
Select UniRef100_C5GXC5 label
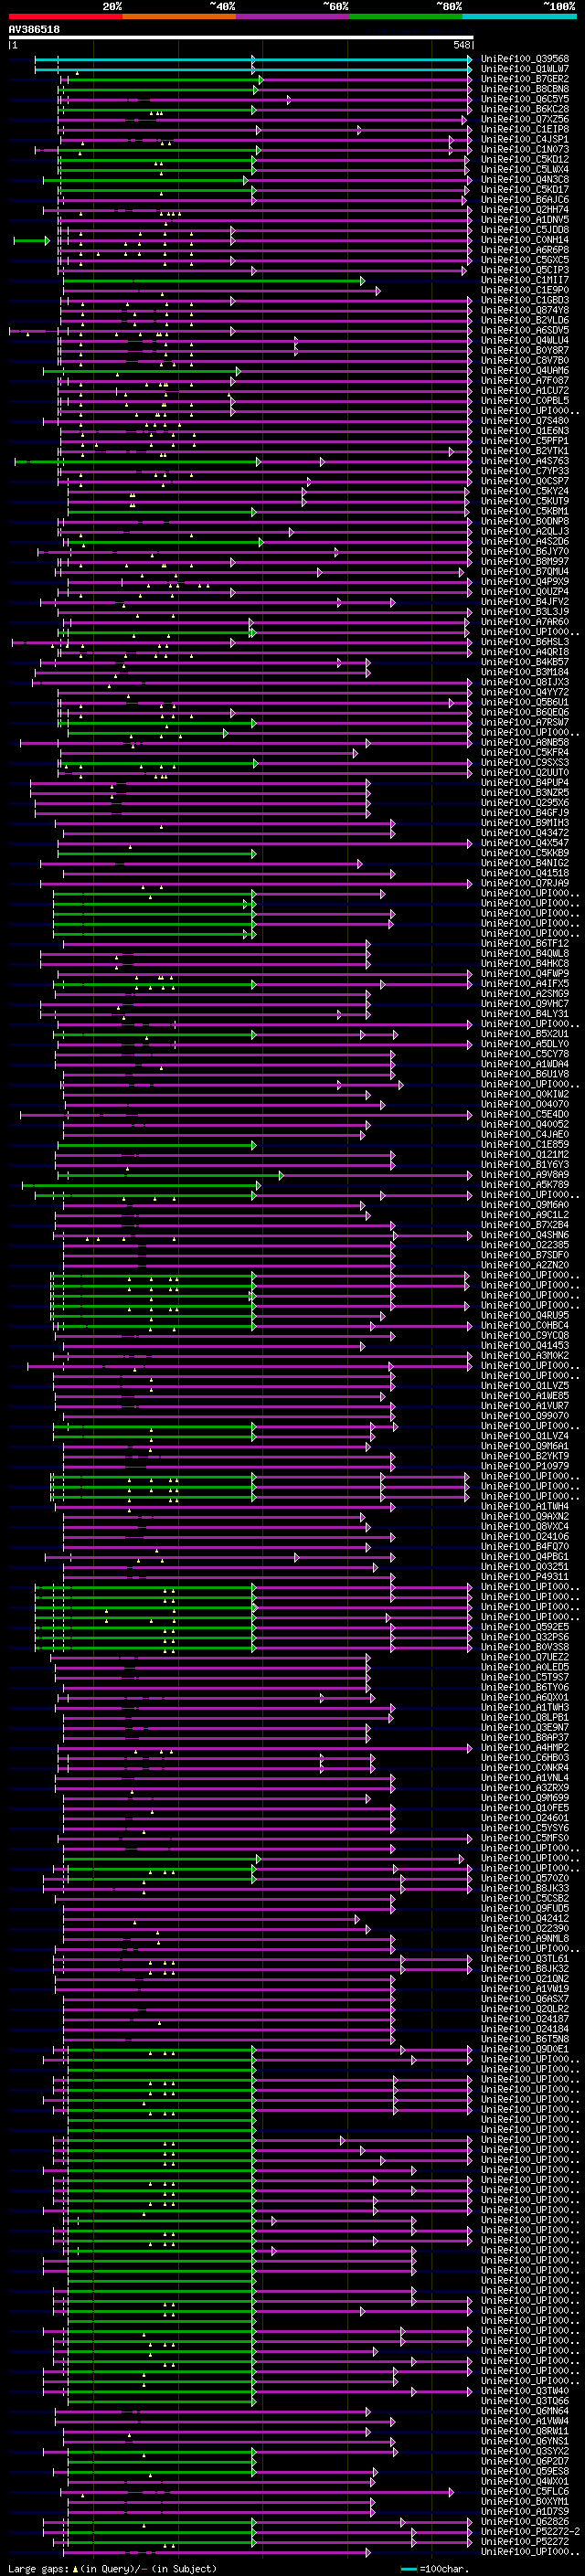(x=524, y=260)
